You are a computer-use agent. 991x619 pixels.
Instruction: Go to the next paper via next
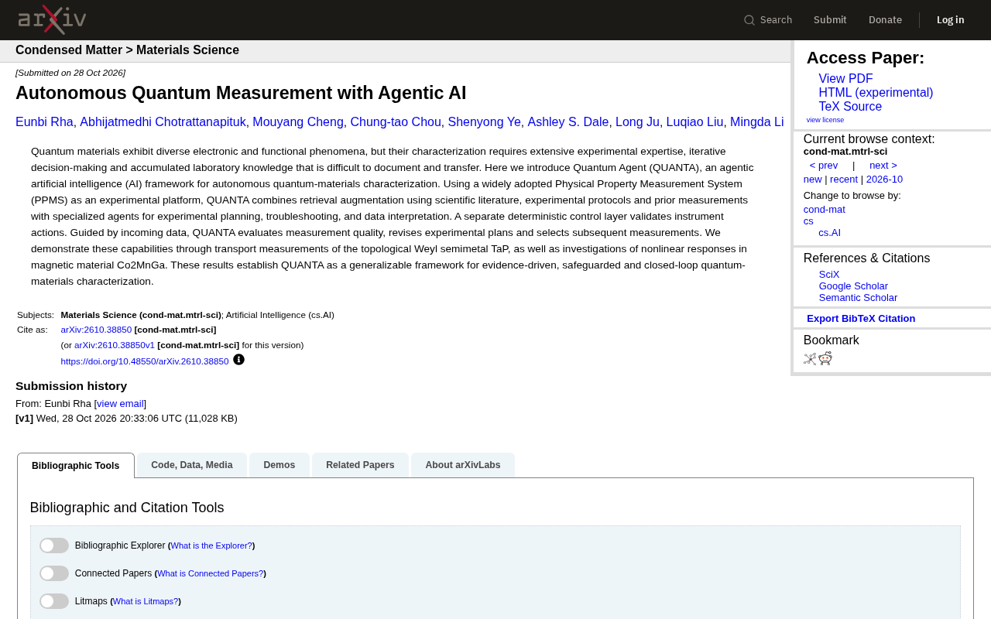(883, 166)
